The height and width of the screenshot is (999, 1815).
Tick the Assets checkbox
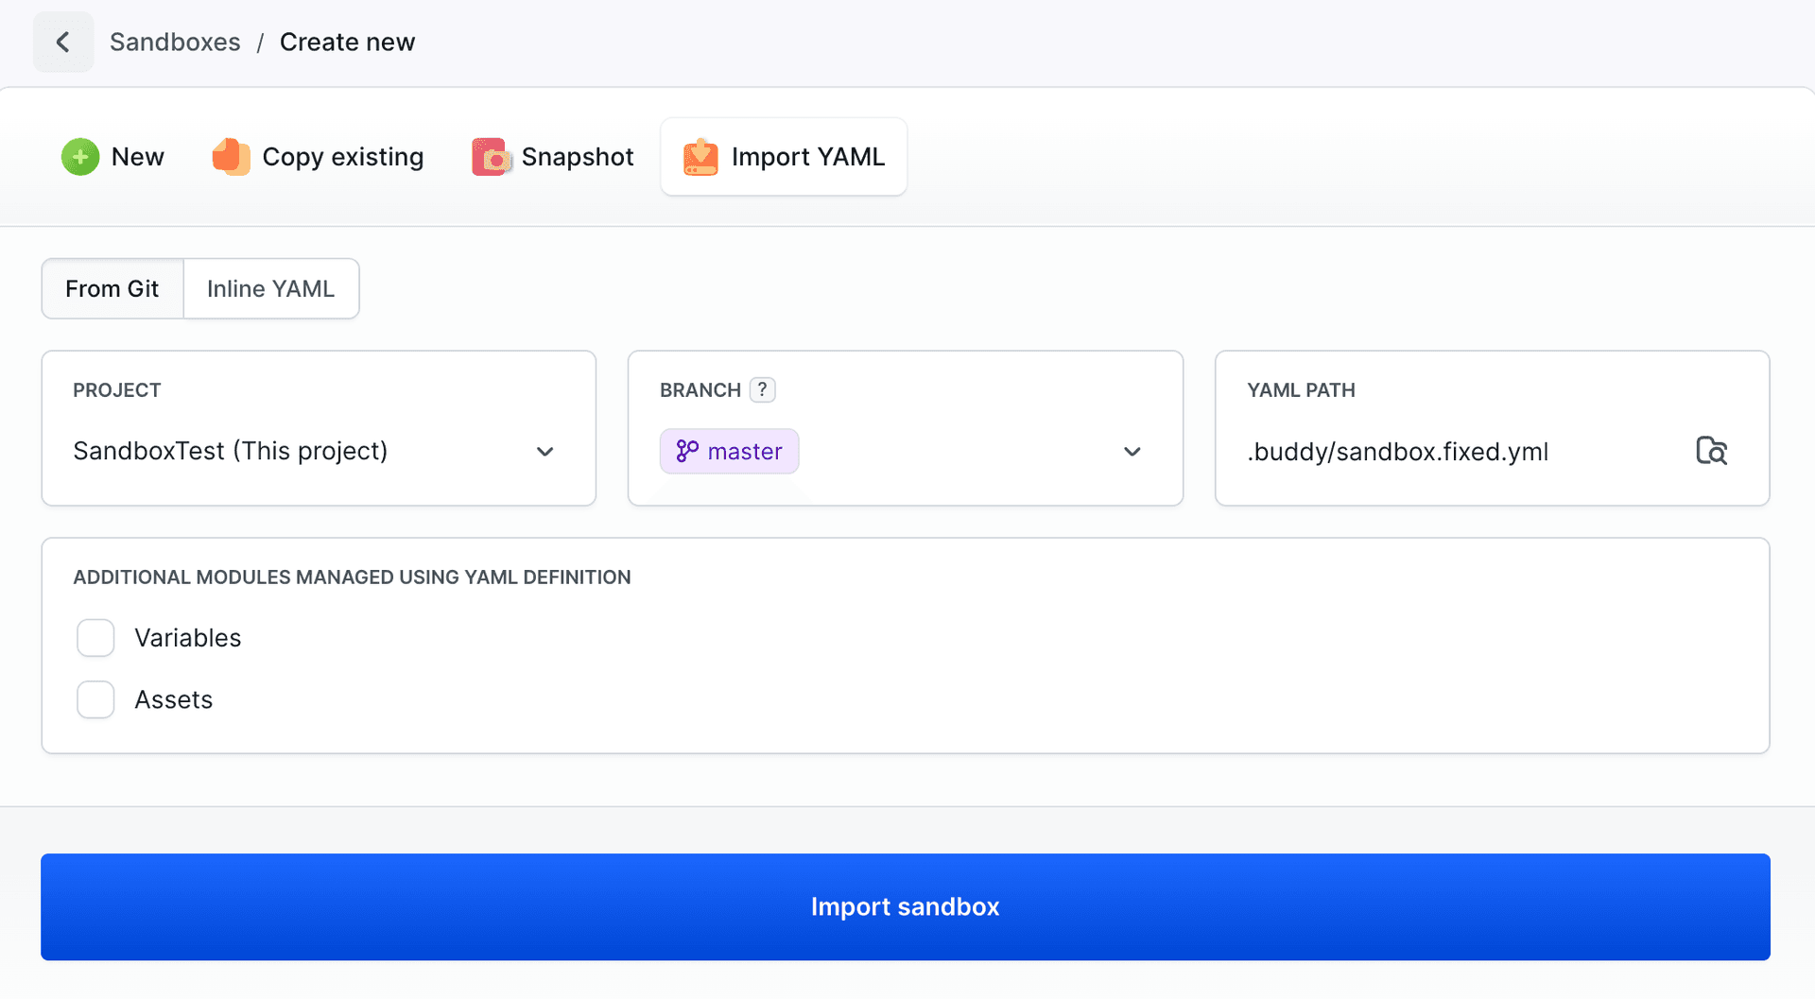pos(95,700)
